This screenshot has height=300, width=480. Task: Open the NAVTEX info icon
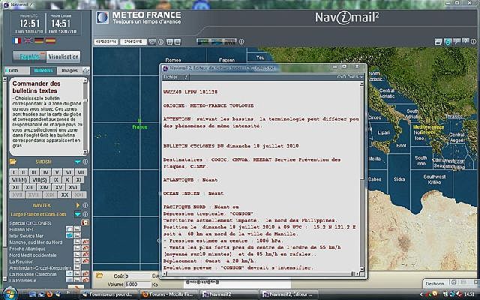pos(85,205)
